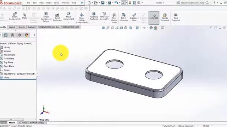Open Linear Component Pattern tool
Viewport: 227px width, 127px height.
(x=46, y=17)
